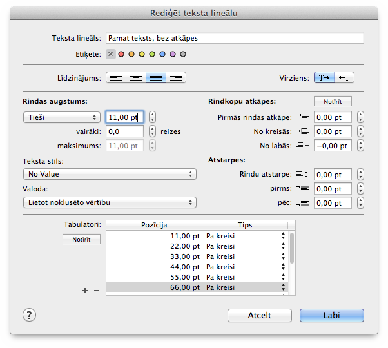Adjust the No kreisās indent stepper

coord(360,131)
